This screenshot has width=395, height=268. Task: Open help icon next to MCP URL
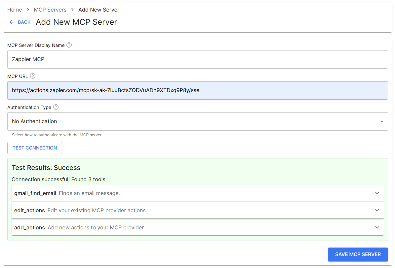(x=33, y=76)
